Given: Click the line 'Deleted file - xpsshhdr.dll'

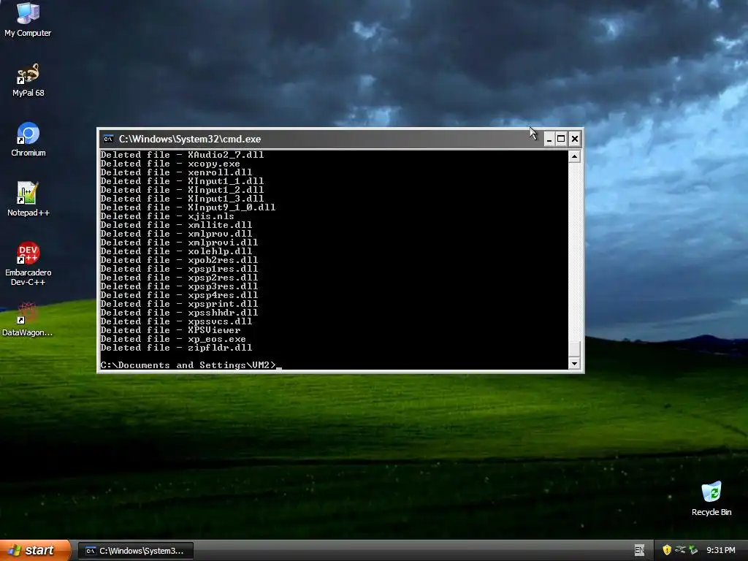Looking at the screenshot, I should click(179, 313).
